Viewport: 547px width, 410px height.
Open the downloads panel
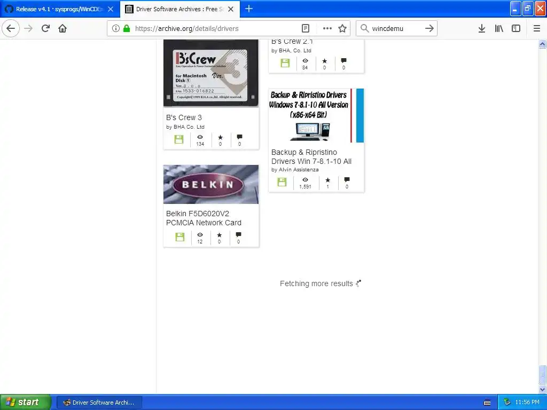pyautogui.click(x=482, y=29)
